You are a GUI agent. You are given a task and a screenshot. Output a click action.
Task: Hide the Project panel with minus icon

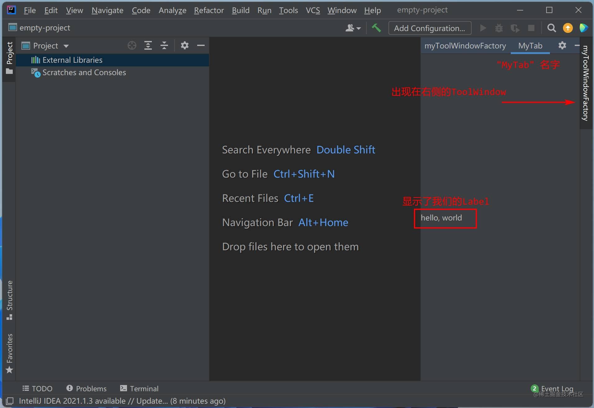click(201, 46)
